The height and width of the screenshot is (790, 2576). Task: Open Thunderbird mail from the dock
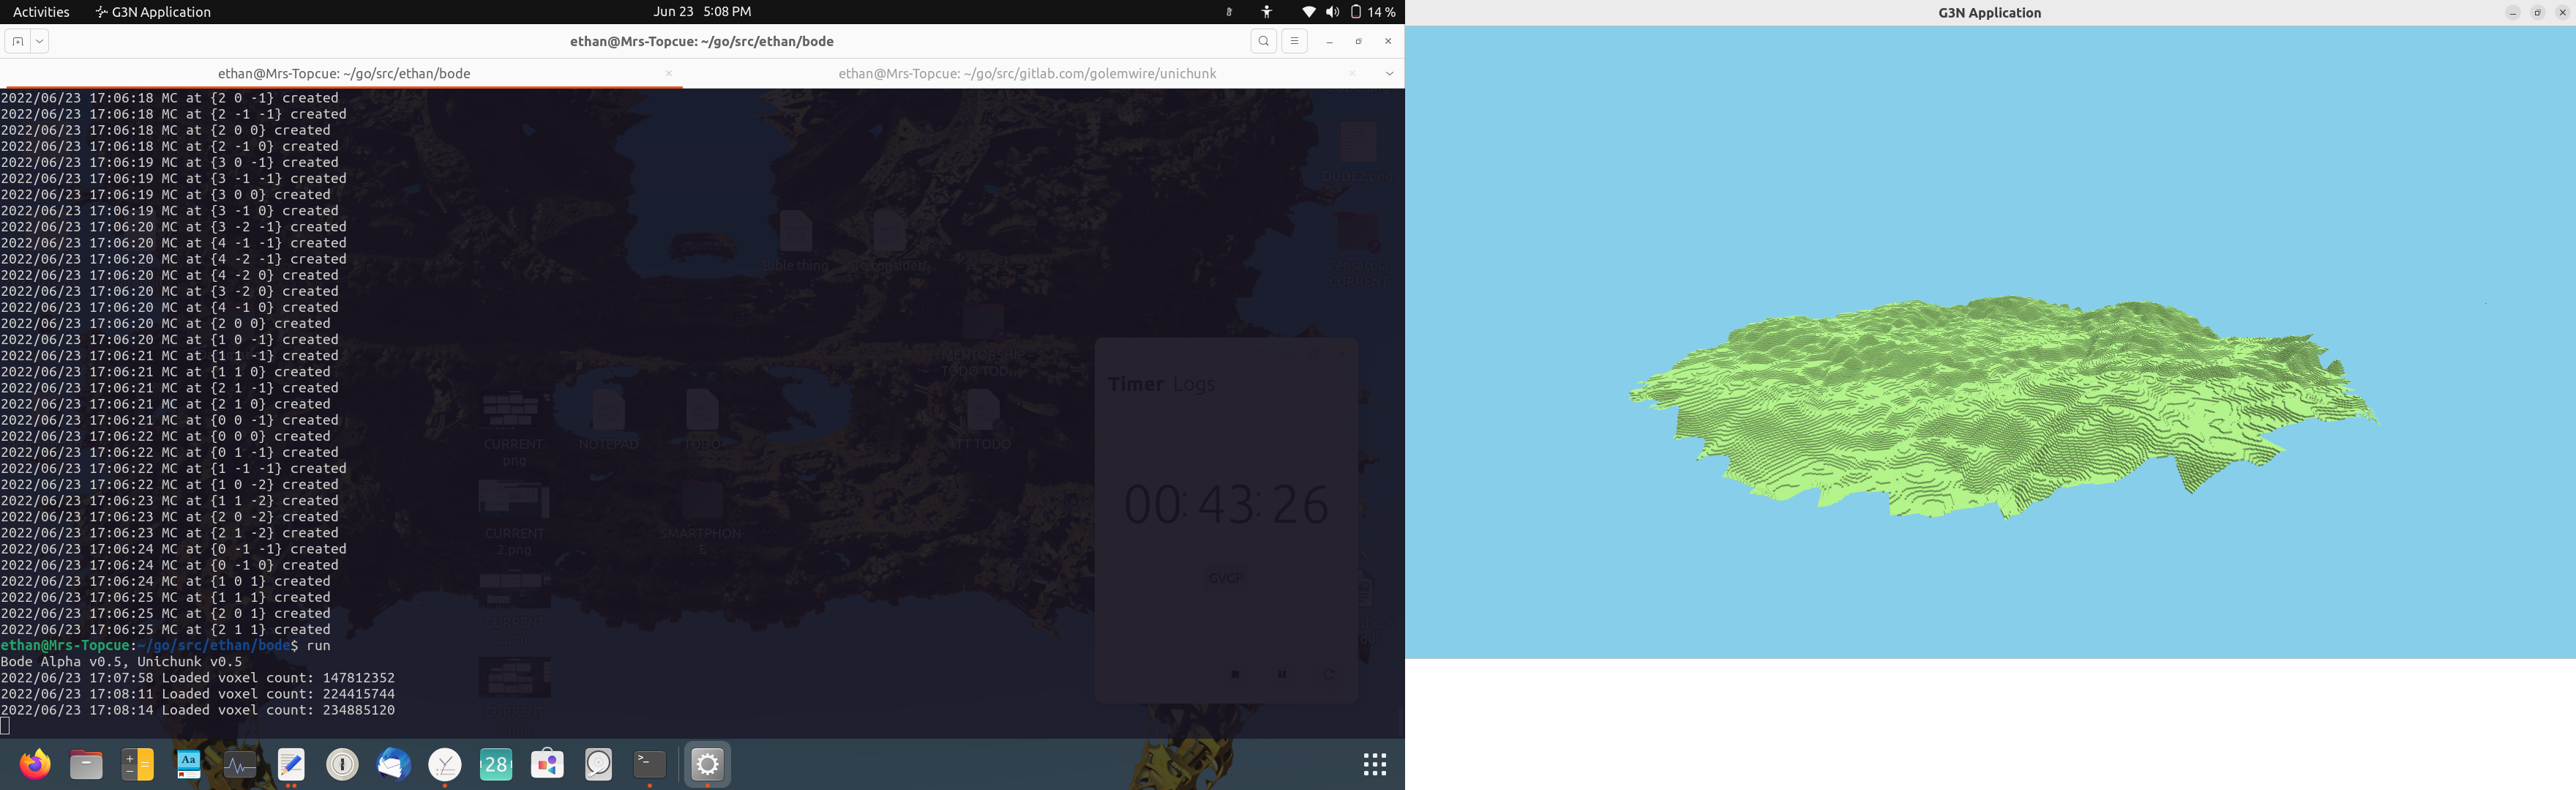point(393,765)
